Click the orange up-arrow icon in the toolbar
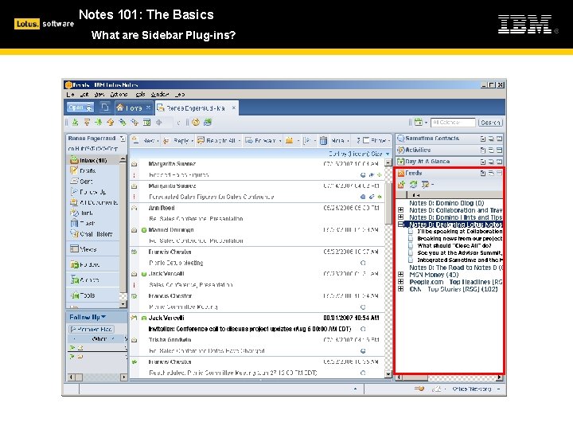This screenshot has height=430, width=573. pos(111,123)
